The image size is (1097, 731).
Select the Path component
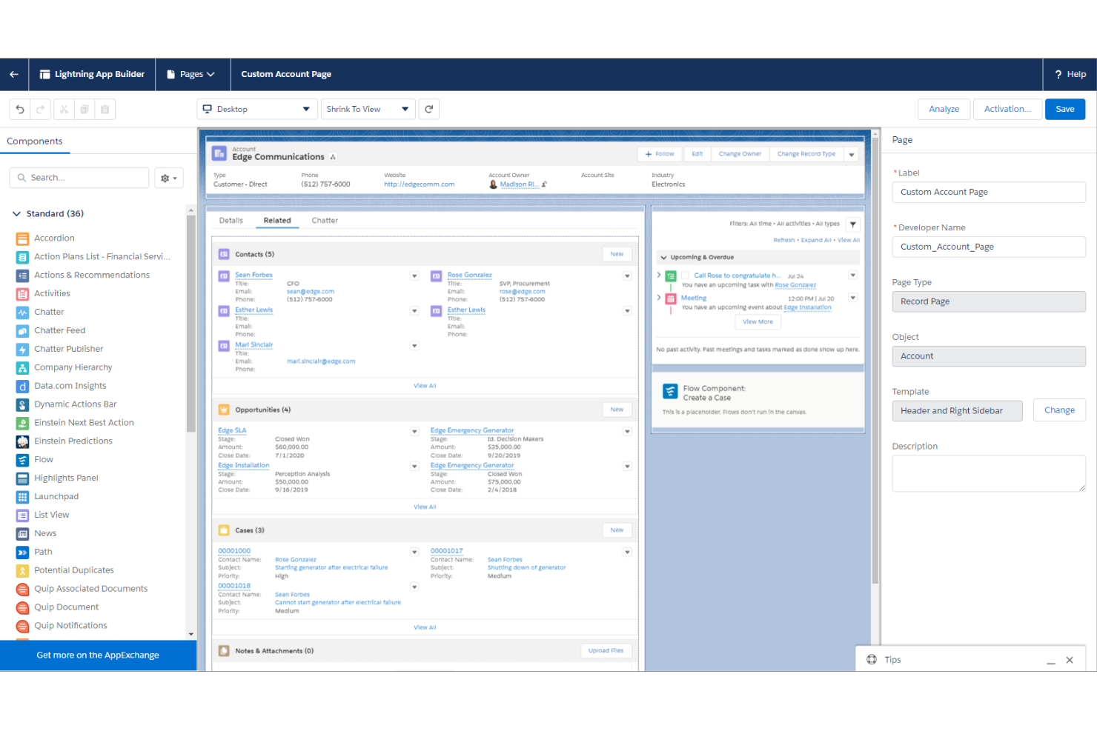pyautogui.click(x=43, y=553)
